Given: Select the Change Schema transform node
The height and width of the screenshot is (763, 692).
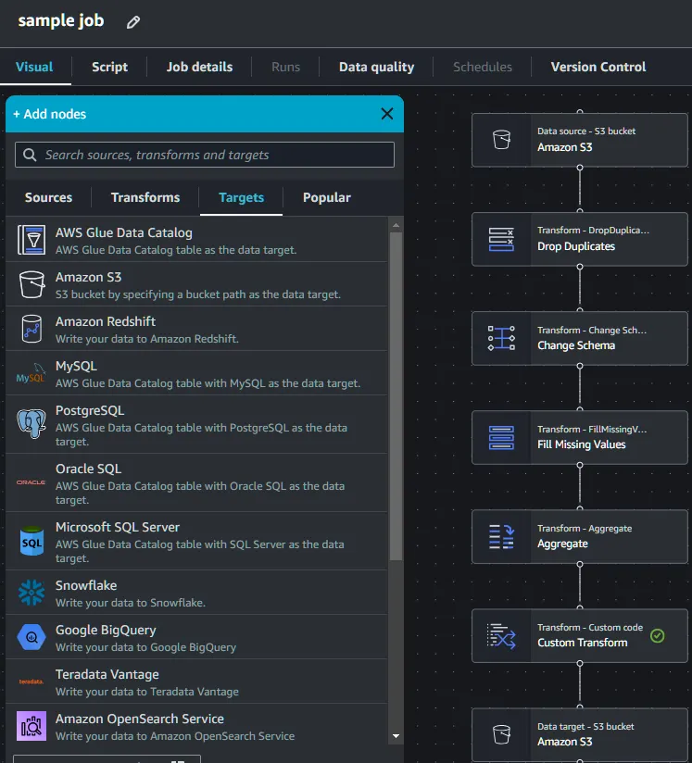Looking at the screenshot, I should (x=580, y=338).
